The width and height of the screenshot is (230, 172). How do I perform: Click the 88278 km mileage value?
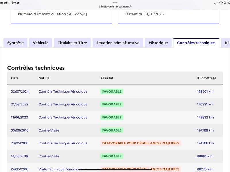205,169
